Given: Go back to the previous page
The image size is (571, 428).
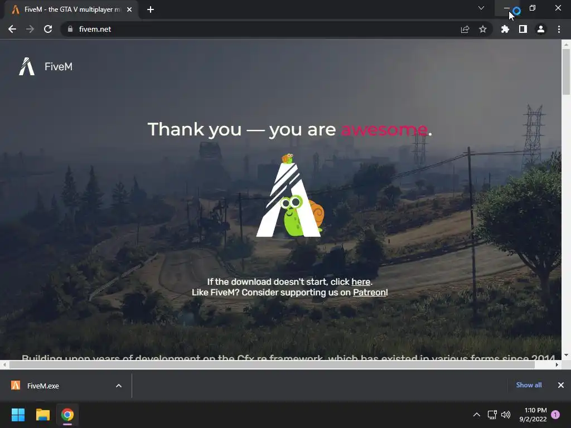Looking at the screenshot, I should click(12, 29).
